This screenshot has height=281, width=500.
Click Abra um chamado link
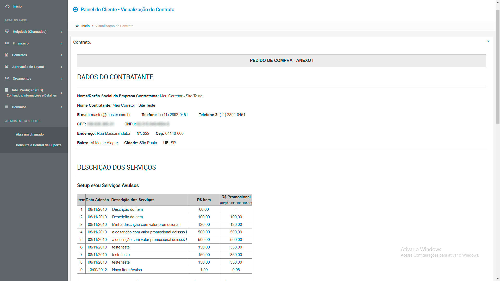(x=30, y=135)
